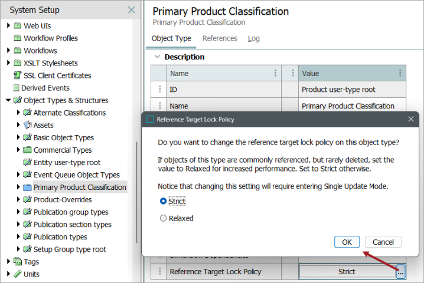
Task: Click the Units ruler icon
Action: point(18,274)
